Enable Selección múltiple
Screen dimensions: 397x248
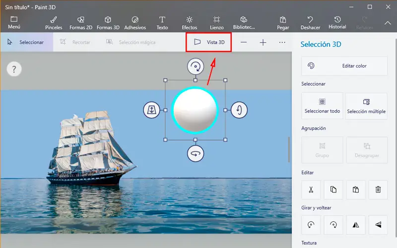366,106
